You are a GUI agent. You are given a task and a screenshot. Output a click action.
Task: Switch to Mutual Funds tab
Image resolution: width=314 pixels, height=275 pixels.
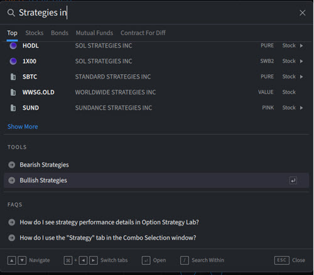point(94,33)
